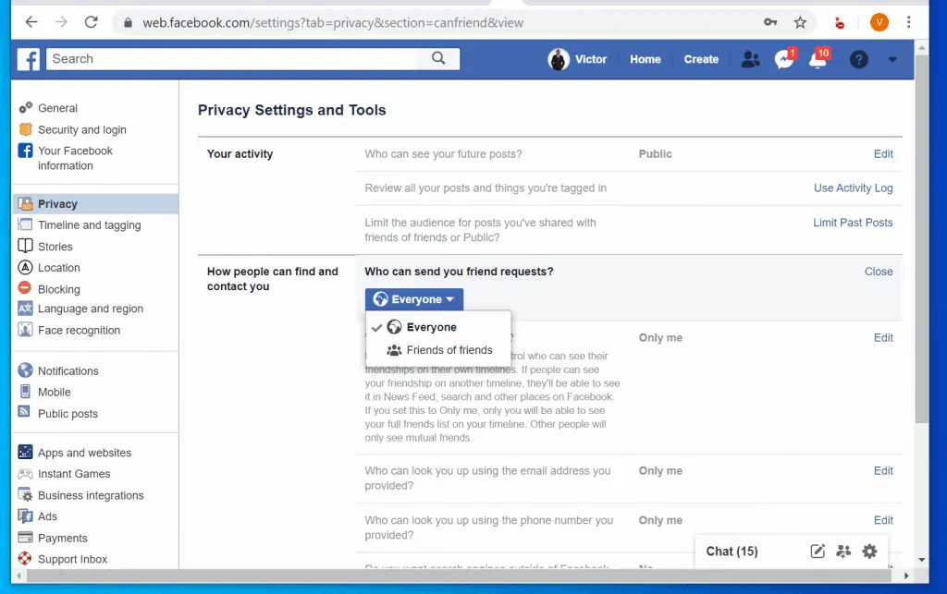Close the friend requests setting
947x594 pixels.
pyautogui.click(x=879, y=272)
